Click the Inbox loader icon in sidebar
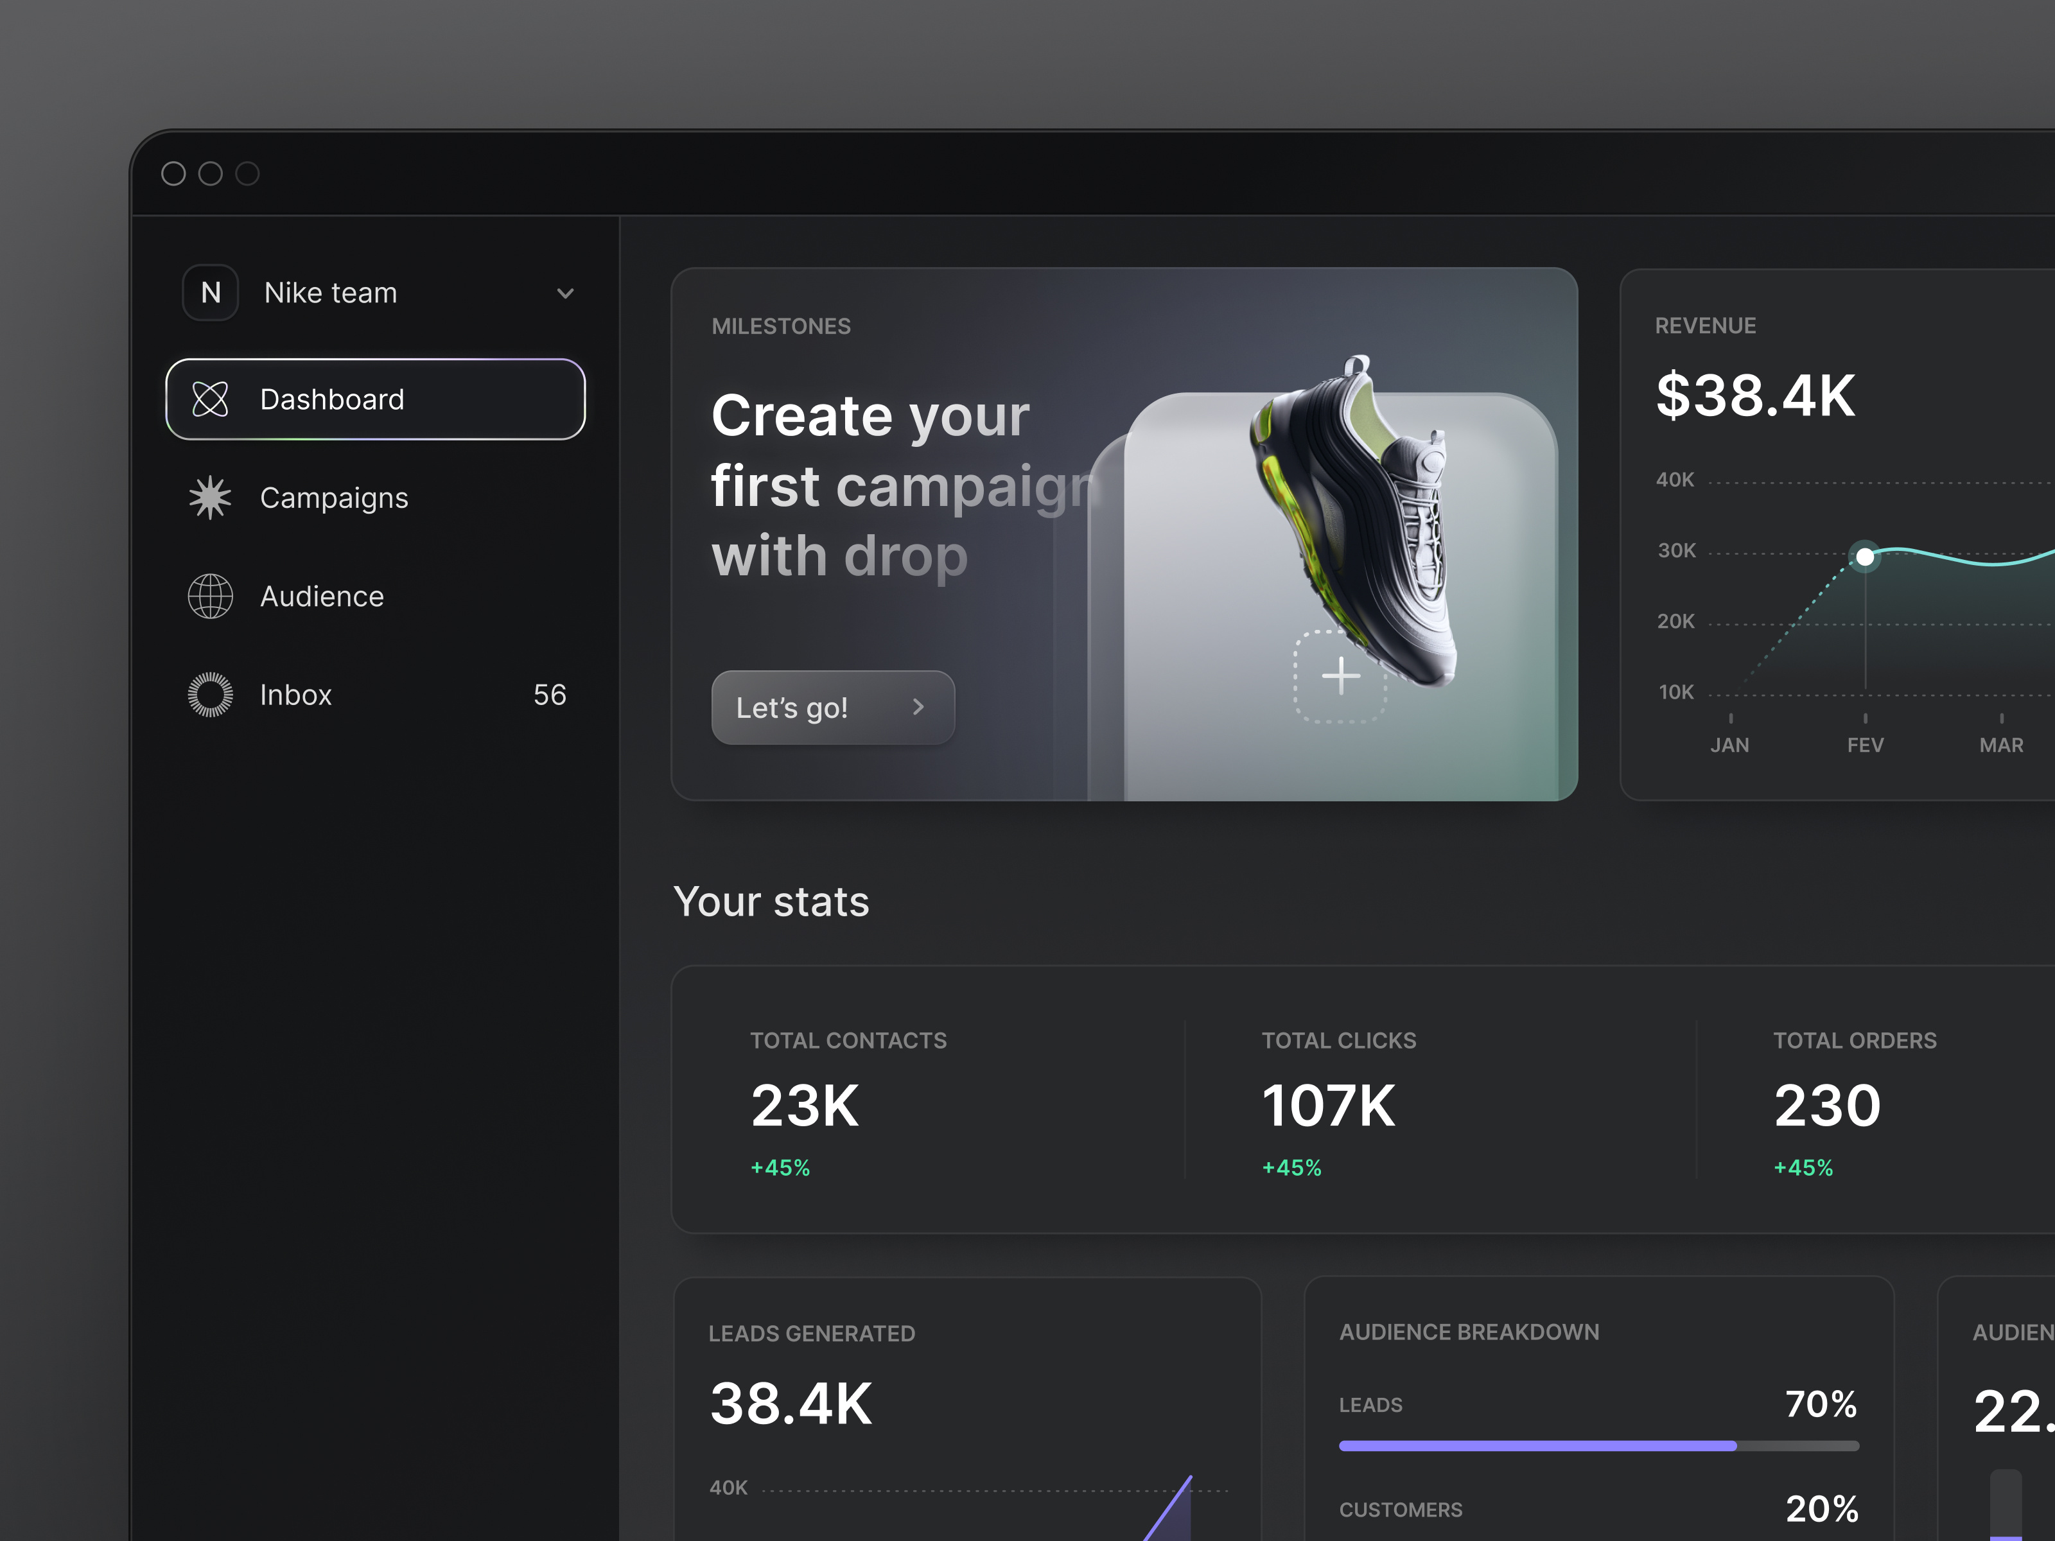This screenshot has width=2055, height=1541. point(210,695)
